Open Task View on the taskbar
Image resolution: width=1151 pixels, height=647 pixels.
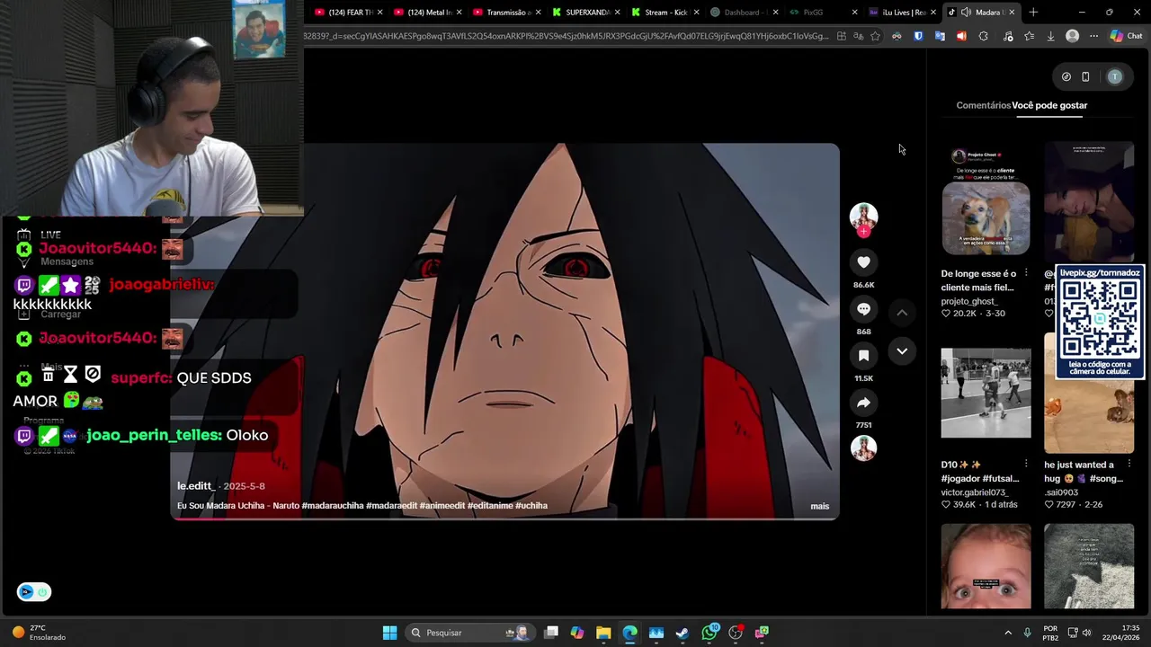point(551,633)
